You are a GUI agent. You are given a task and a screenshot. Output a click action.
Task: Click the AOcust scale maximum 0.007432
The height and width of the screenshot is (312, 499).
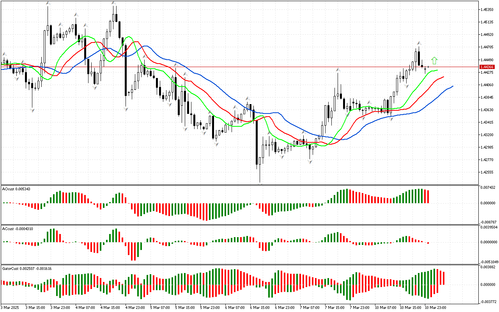(x=488, y=188)
